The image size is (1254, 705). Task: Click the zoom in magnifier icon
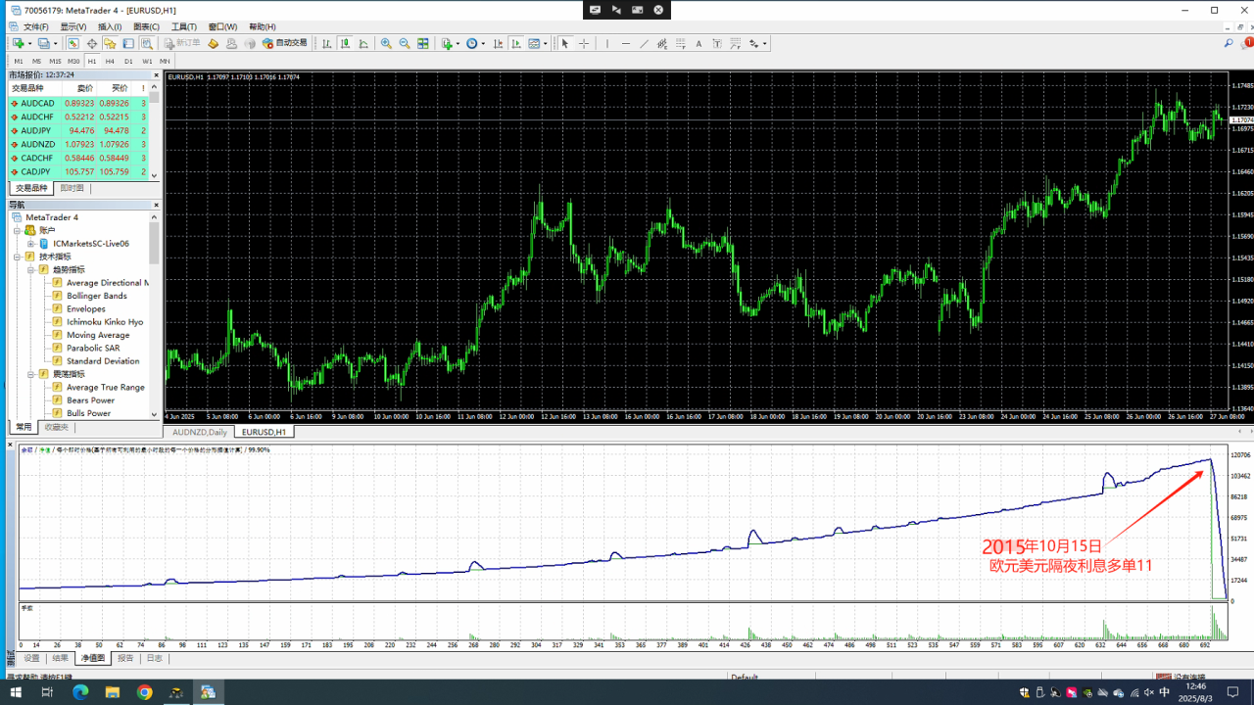pyautogui.click(x=386, y=43)
